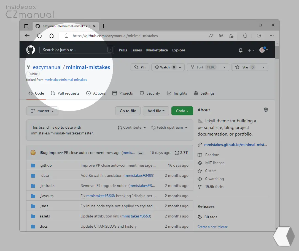
Task: Click the page vertical scrollbar thumb
Action: click(x=277, y=53)
